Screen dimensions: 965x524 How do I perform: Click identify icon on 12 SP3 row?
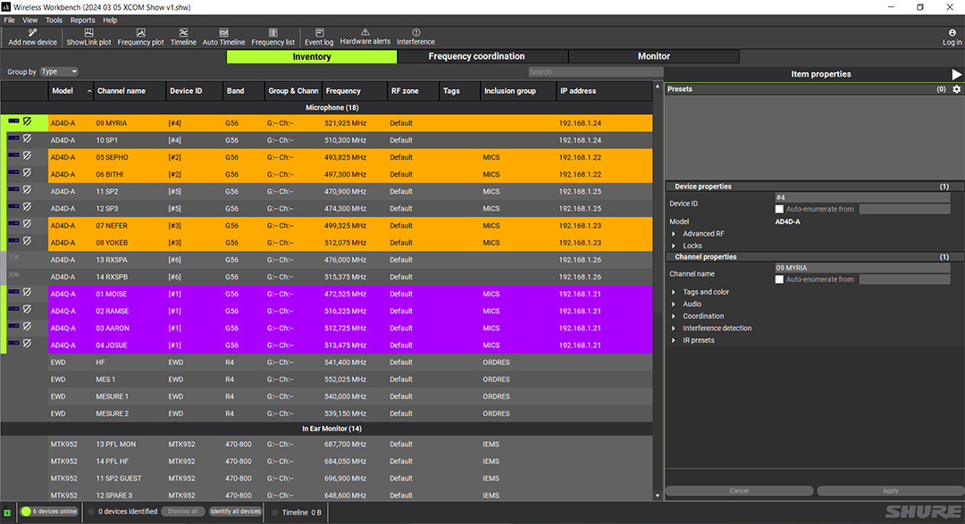click(27, 207)
